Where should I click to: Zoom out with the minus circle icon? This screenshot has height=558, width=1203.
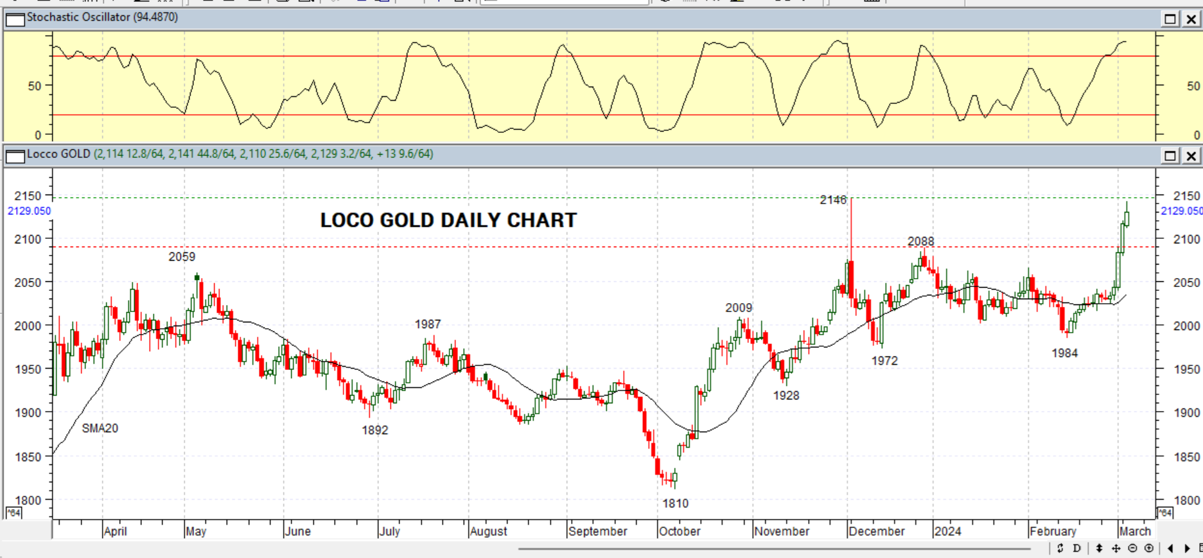click(x=1132, y=548)
